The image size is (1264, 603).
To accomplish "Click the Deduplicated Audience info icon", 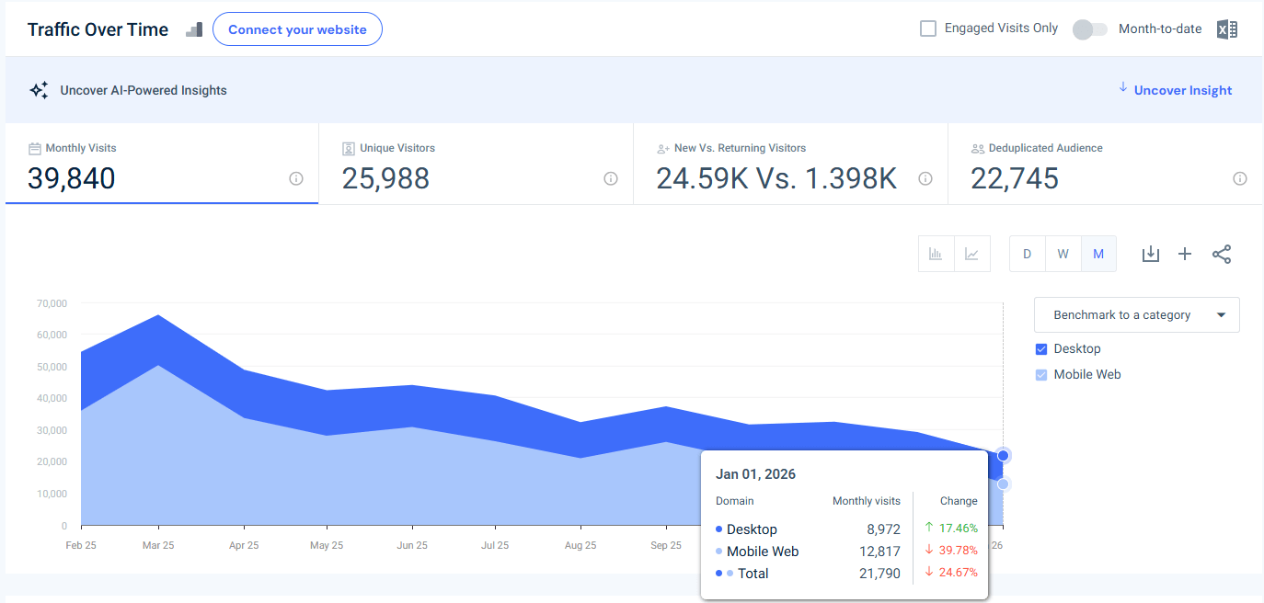I will [x=1240, y=179].
